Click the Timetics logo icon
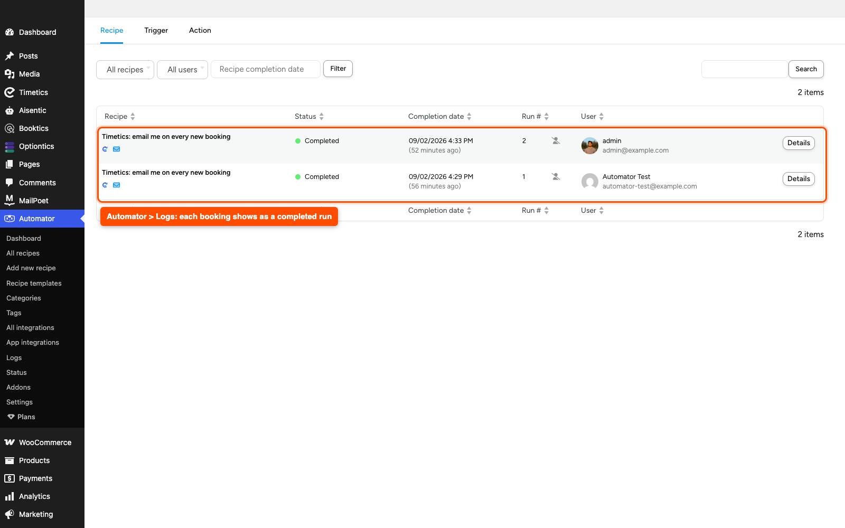This screenshot has width=845, height=528. (x=10, y=92)
